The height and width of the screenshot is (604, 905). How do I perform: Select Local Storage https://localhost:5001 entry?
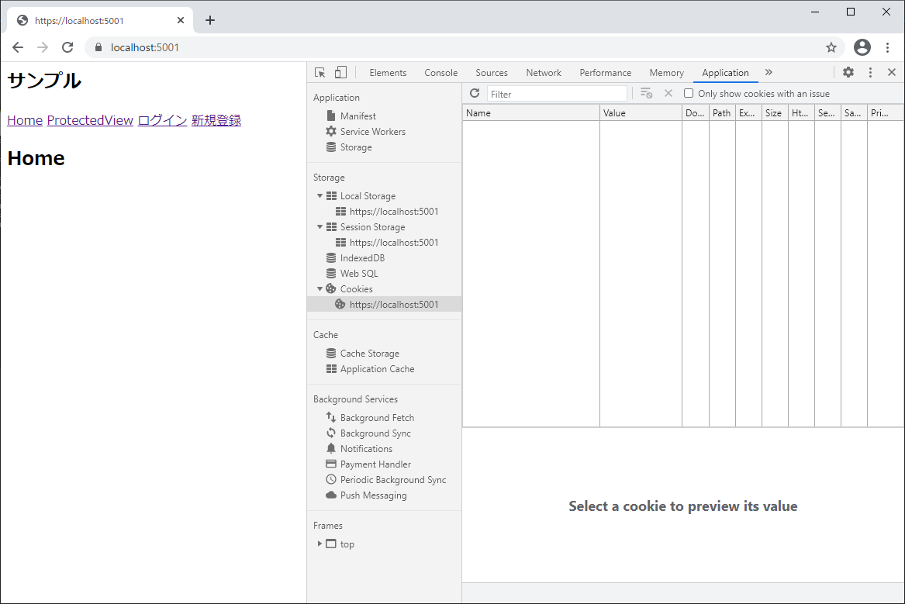coord(387,212)
